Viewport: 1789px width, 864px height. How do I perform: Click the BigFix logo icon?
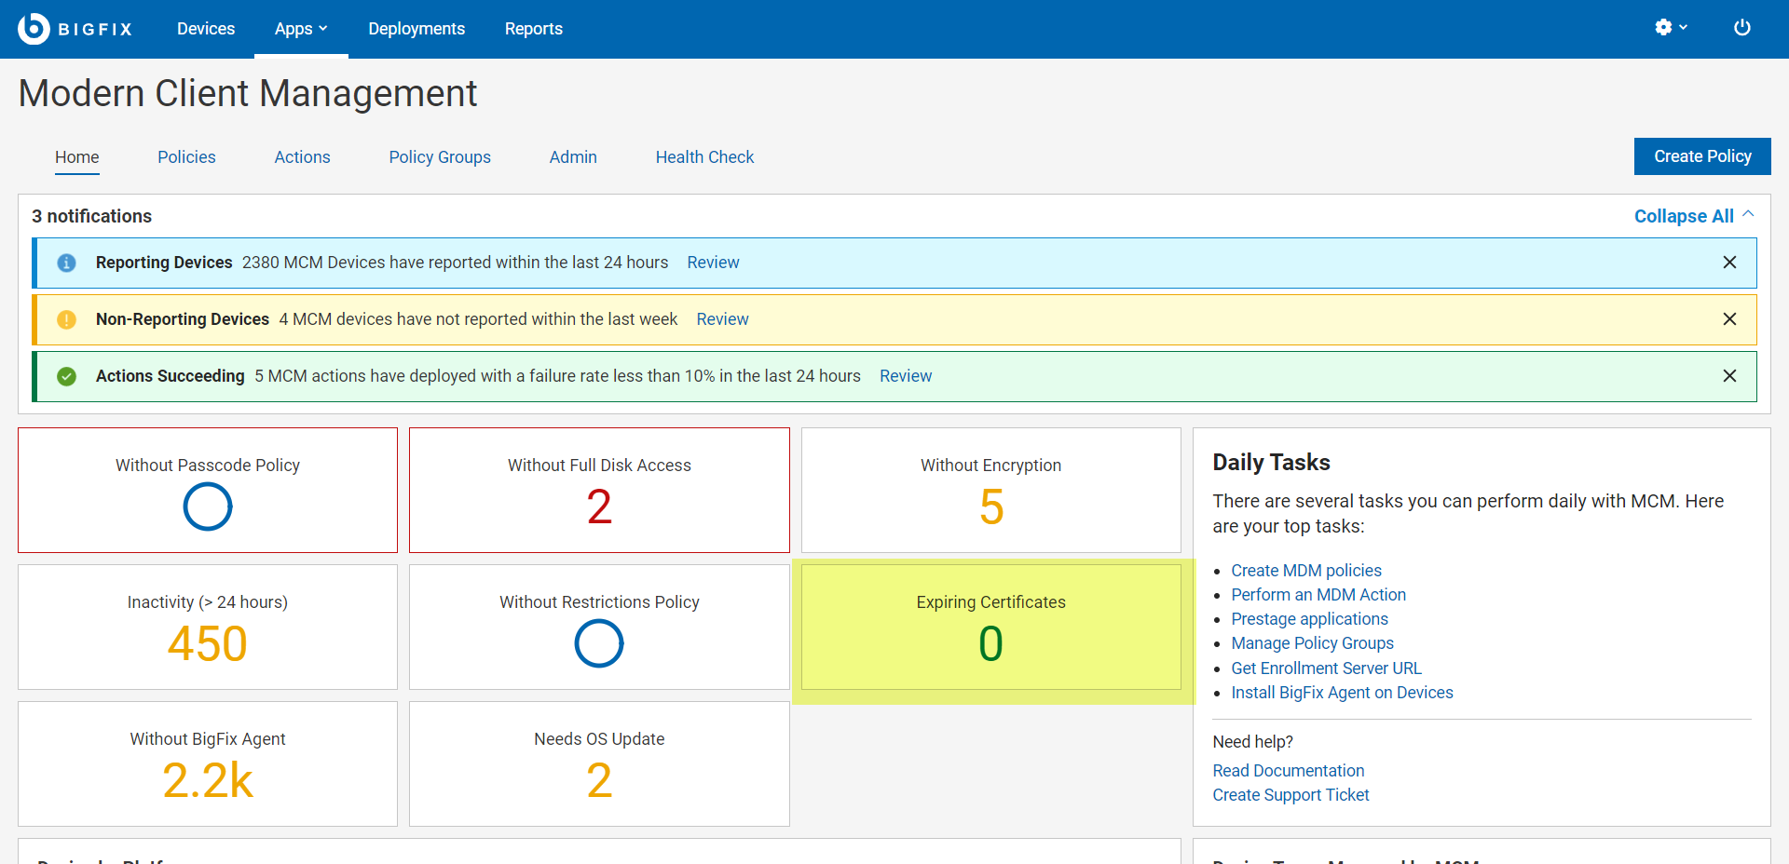coord(34,29)
